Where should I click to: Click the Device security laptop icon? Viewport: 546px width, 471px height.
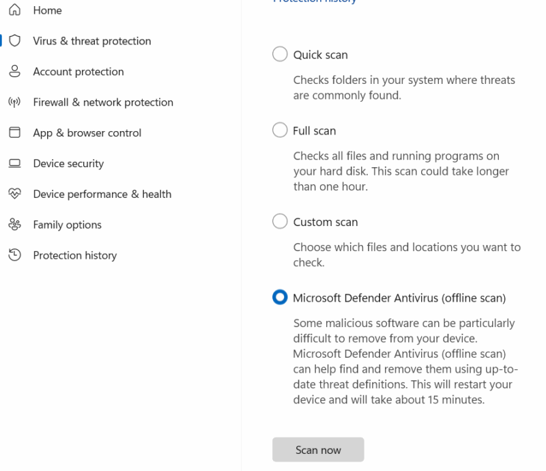point(14,164)
